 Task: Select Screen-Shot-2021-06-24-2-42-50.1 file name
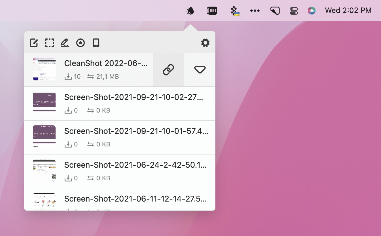click(x=135, y=165)
